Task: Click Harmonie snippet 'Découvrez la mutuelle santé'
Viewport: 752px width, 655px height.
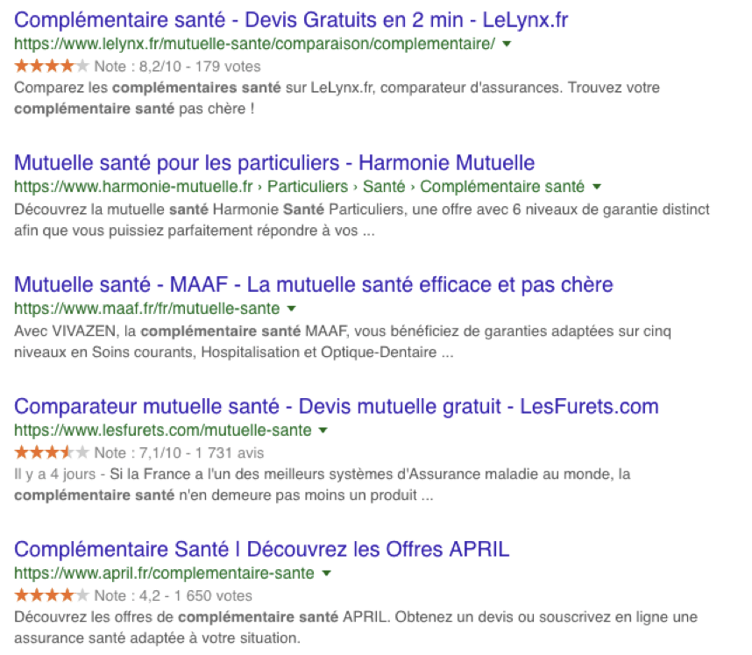Action: point(111,210)
